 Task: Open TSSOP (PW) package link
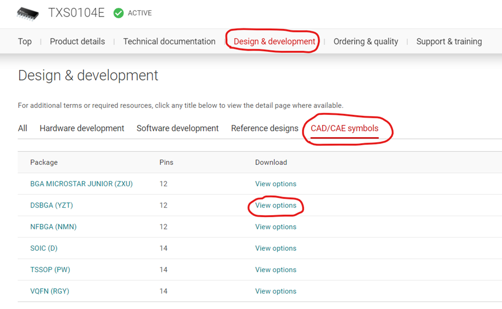[x=50, y=270]
